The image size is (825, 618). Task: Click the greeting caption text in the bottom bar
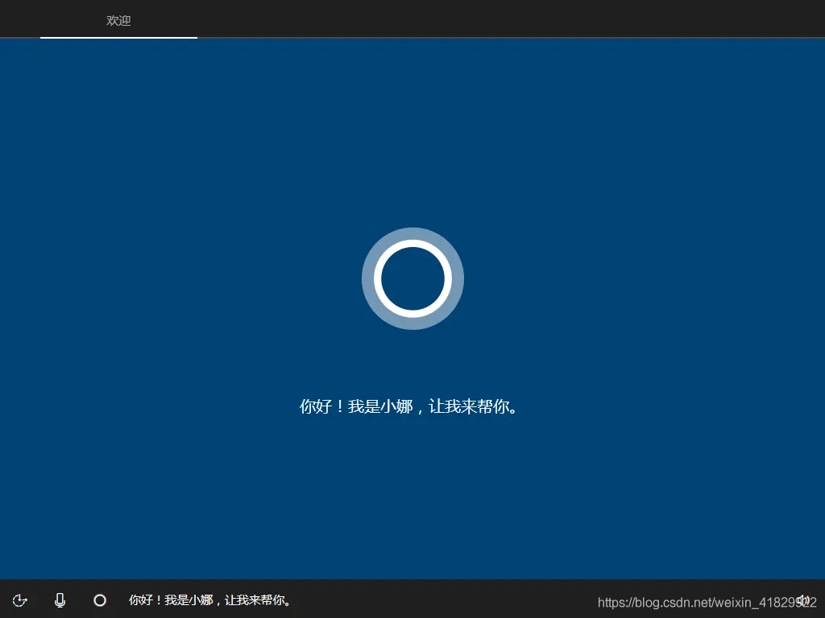210,600
